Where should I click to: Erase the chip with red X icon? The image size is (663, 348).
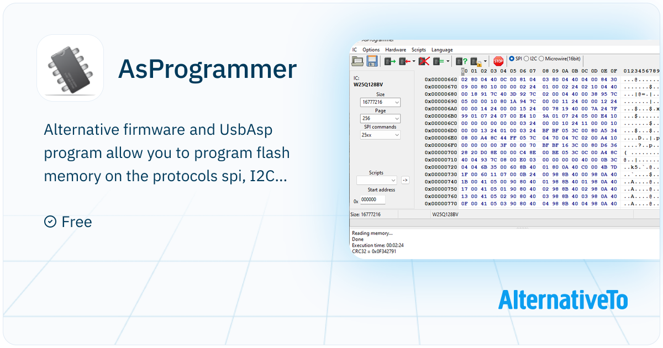pyautogui.click(x=424, y=61)
